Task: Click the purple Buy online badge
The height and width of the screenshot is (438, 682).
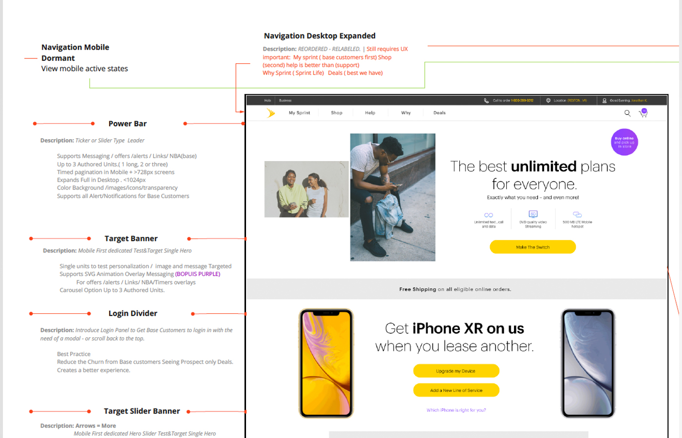Action: tap(625, 142)
